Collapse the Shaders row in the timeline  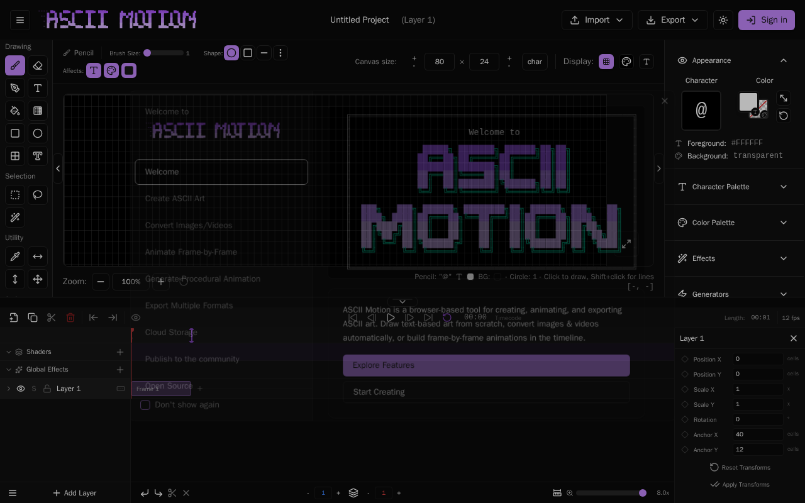9,352
